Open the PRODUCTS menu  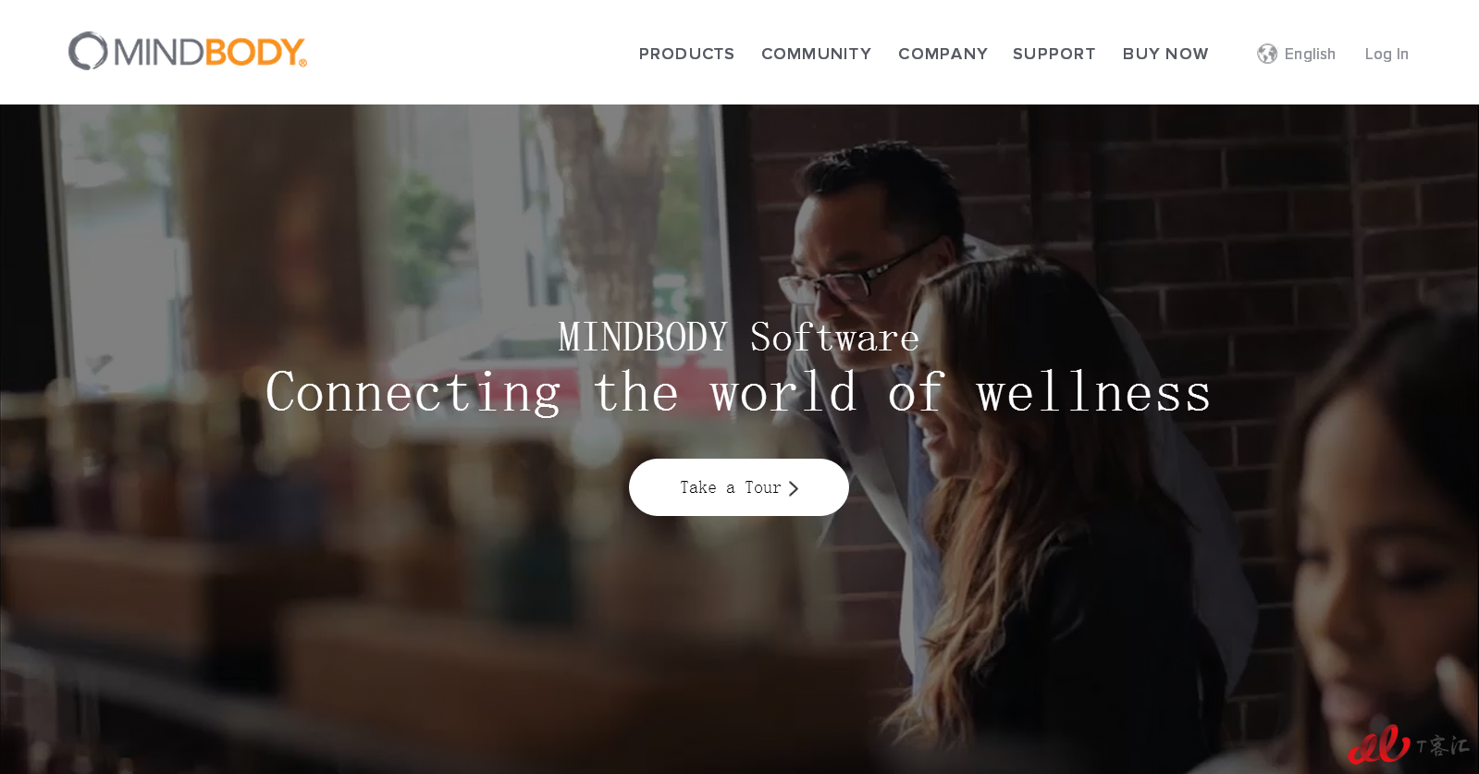click(686, 54)
